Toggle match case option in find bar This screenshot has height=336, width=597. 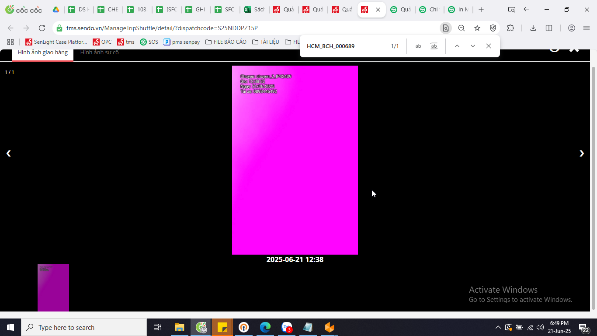coord(418,46)
